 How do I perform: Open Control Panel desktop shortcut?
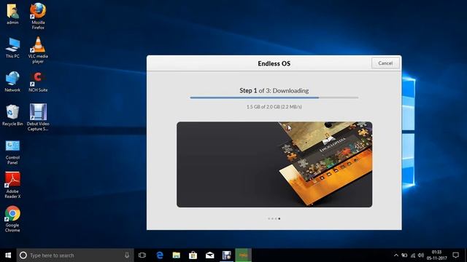(12, 152)
